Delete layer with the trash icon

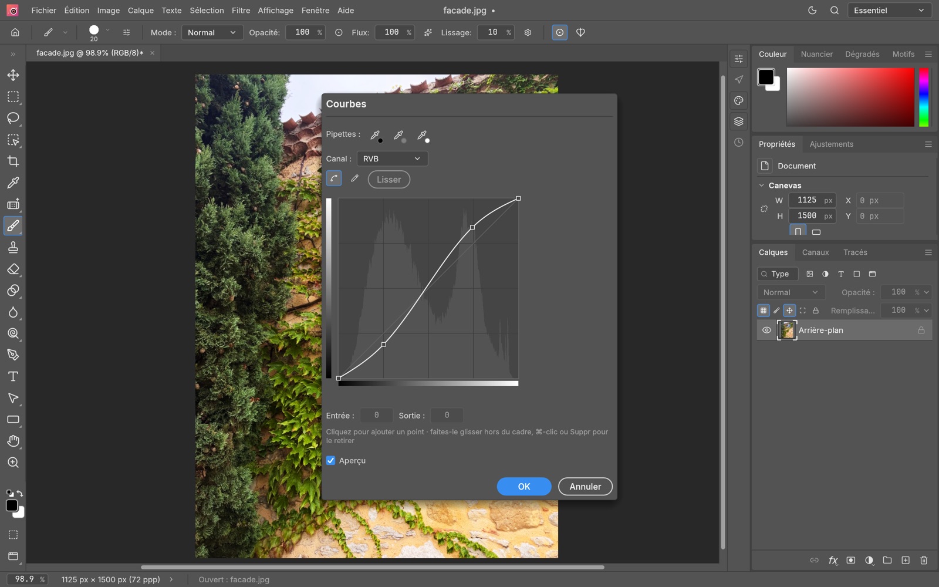click(924, 561)
